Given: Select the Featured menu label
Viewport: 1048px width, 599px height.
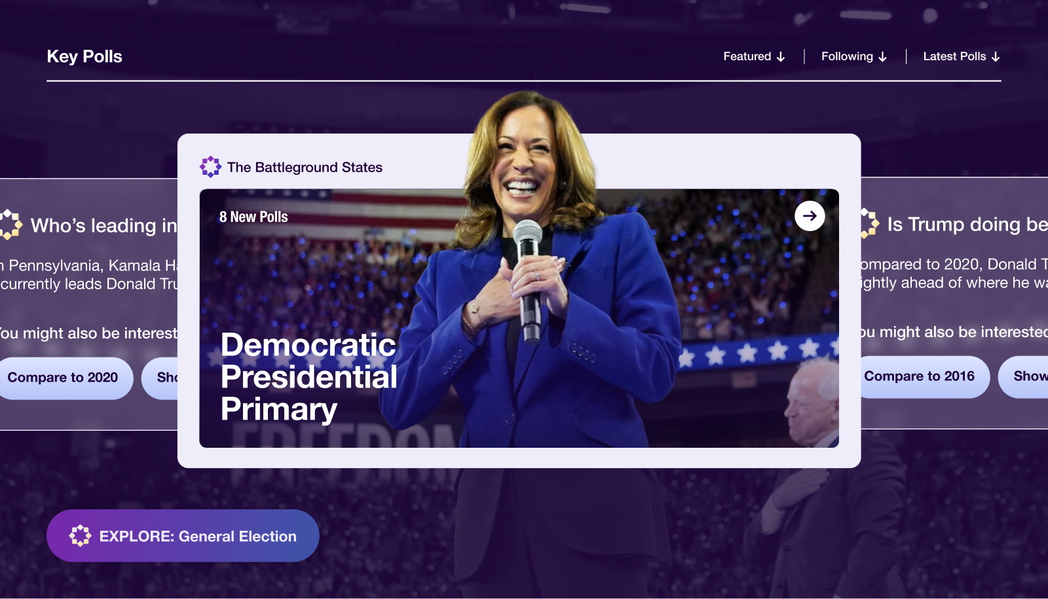Looking at the screenshot, I should click(x=747, y=56).
